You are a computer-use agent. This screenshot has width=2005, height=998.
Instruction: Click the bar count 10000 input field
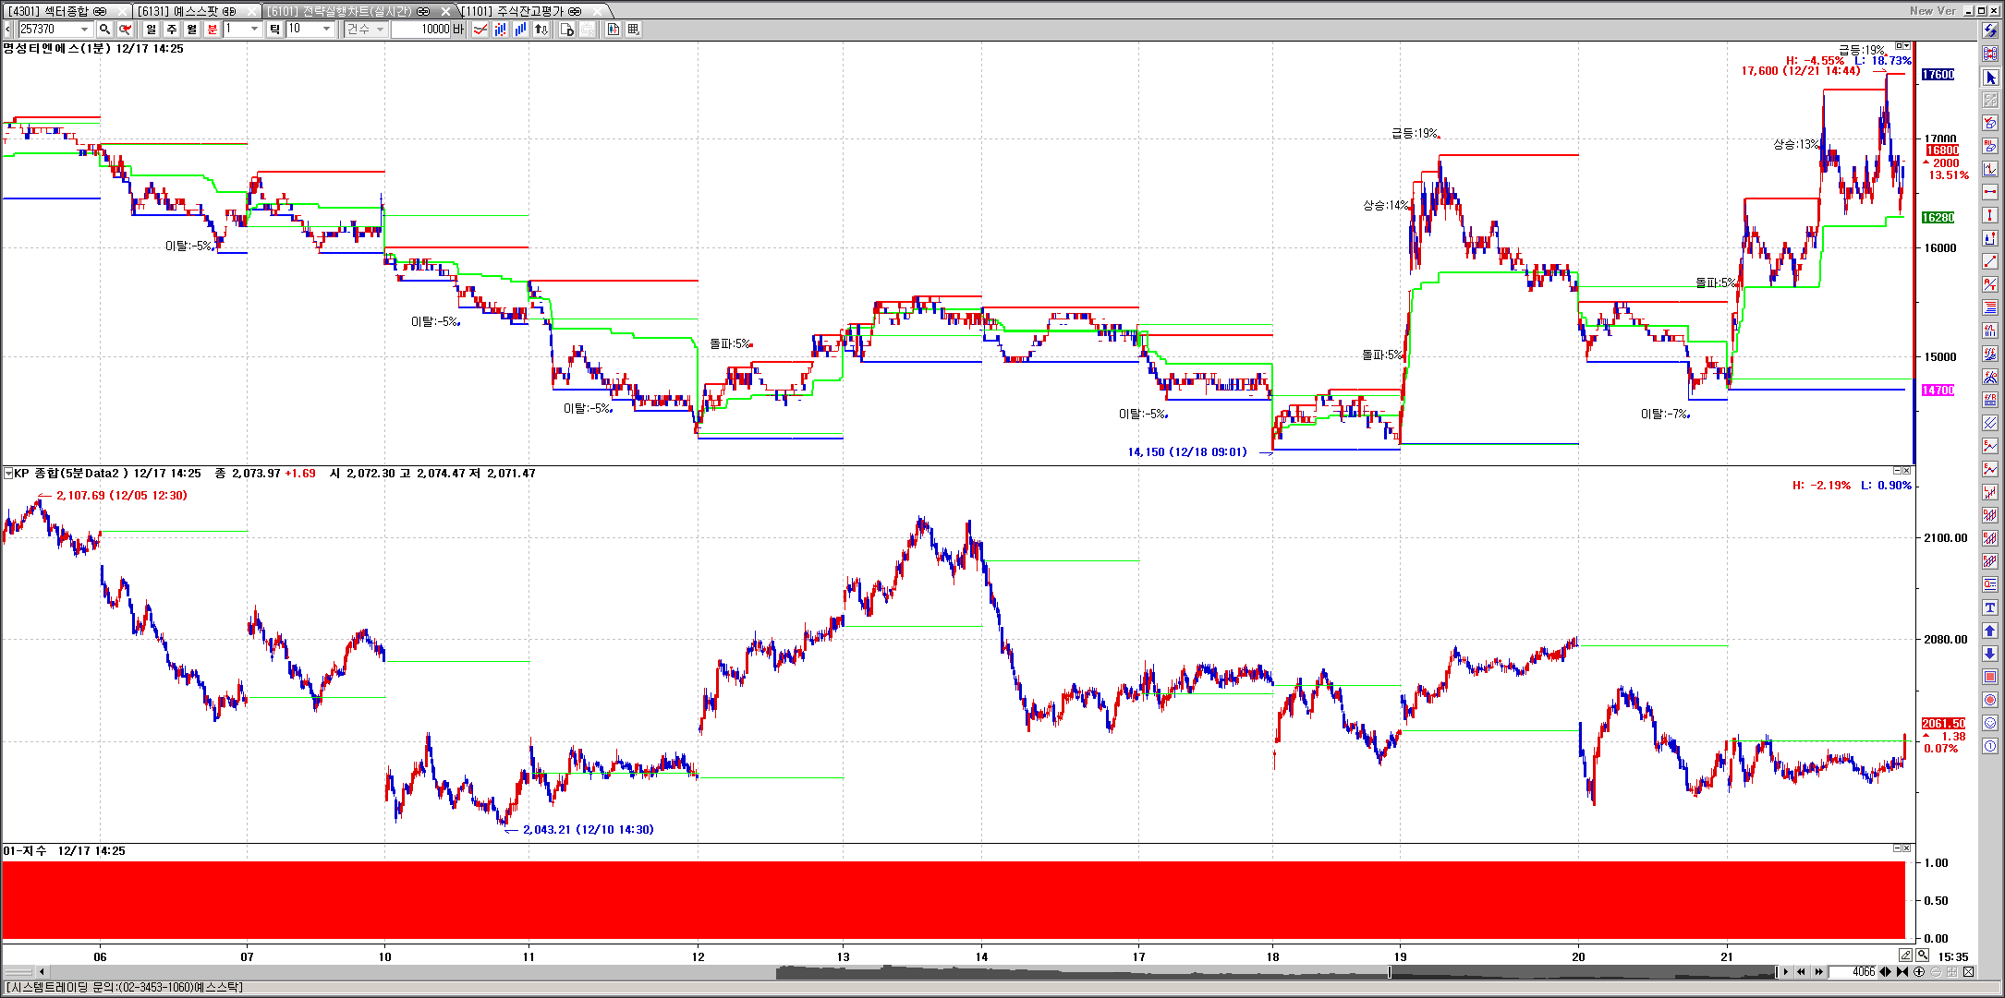tap(421, 30)
